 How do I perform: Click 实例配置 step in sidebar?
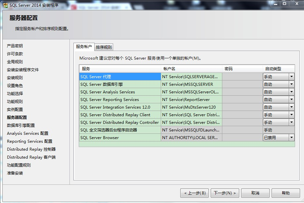[15, 110]
